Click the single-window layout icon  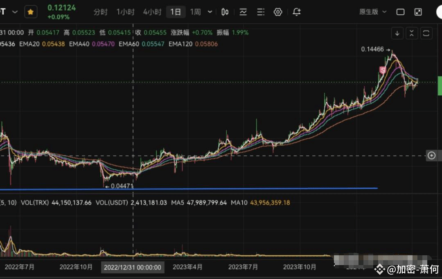click(400, 12)
